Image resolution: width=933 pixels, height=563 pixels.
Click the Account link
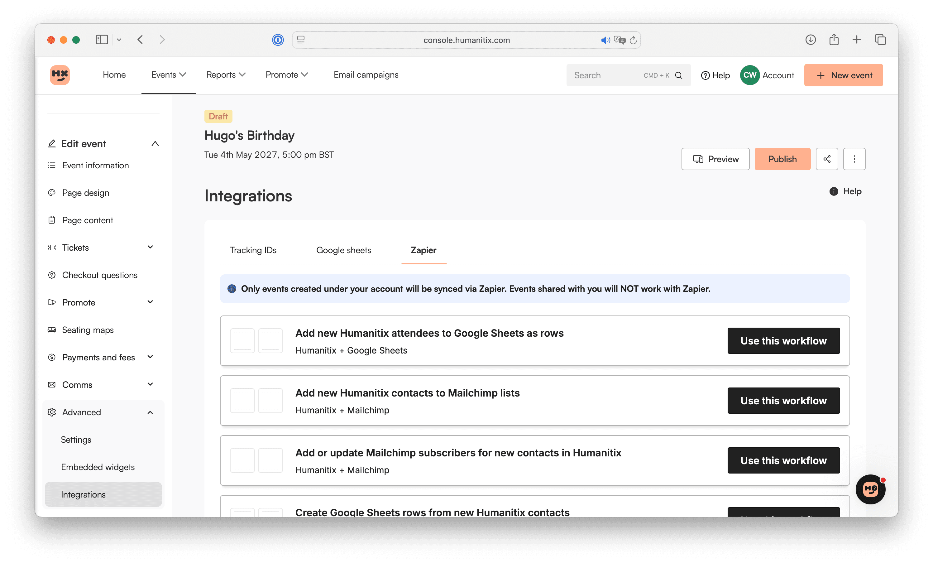tap(778, 75)
